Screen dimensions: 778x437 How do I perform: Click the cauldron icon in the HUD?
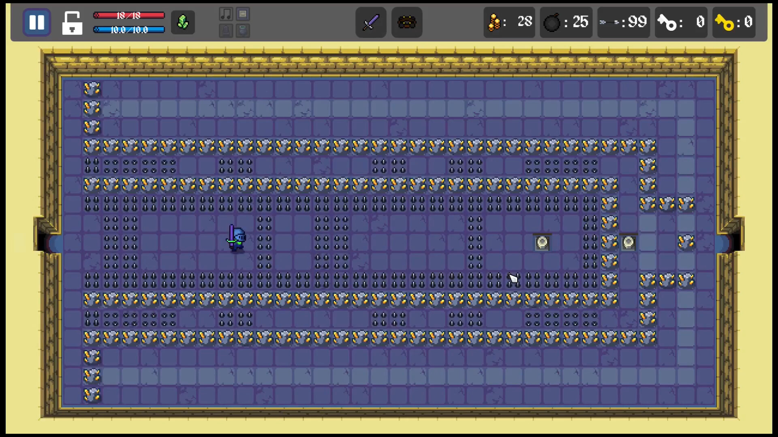tap(243, 30)
